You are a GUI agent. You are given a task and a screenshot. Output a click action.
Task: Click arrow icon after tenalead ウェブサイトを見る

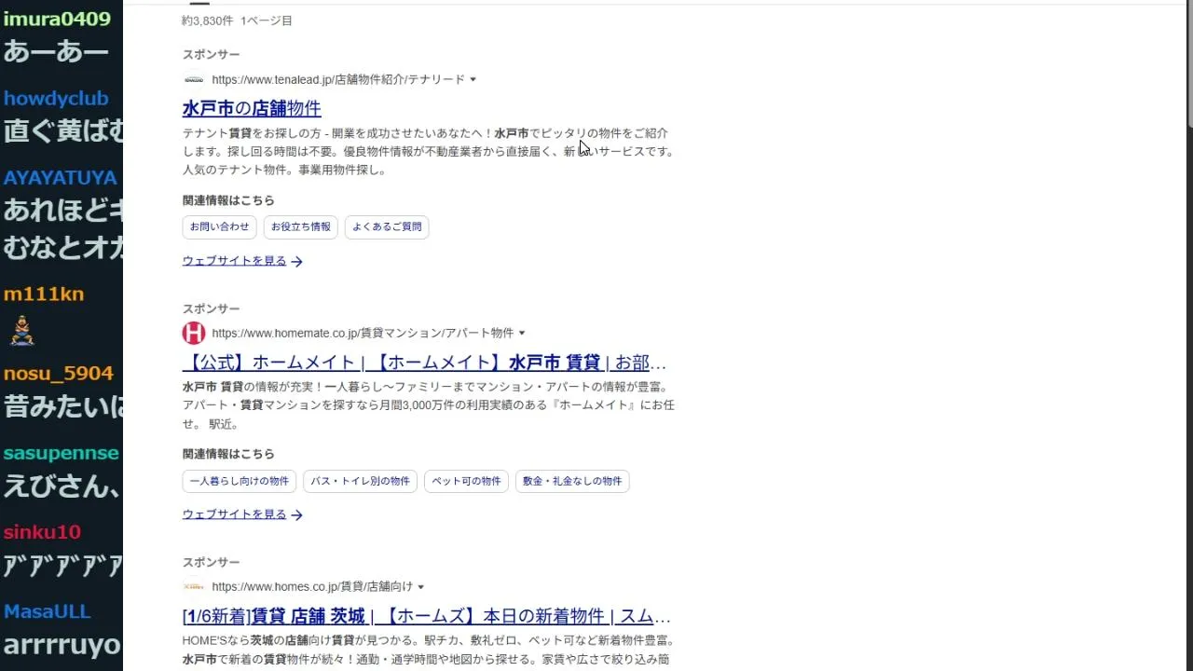tap(296, 262)
